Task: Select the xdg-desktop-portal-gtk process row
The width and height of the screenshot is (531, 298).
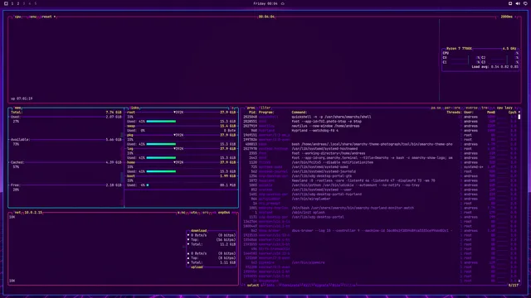Action: pos(380,176)
